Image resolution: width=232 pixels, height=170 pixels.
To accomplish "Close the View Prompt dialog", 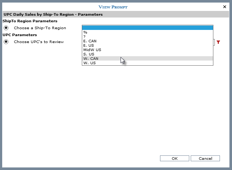I will tap(224, 7).
